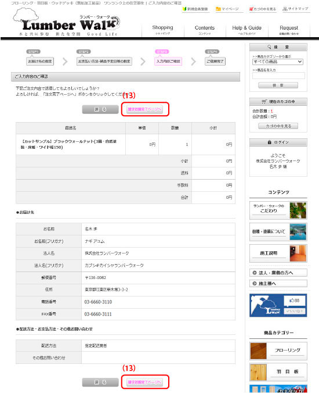Click the Lumber Walk logo
Screen dimensions: 319x393
(x=66, y=23)
